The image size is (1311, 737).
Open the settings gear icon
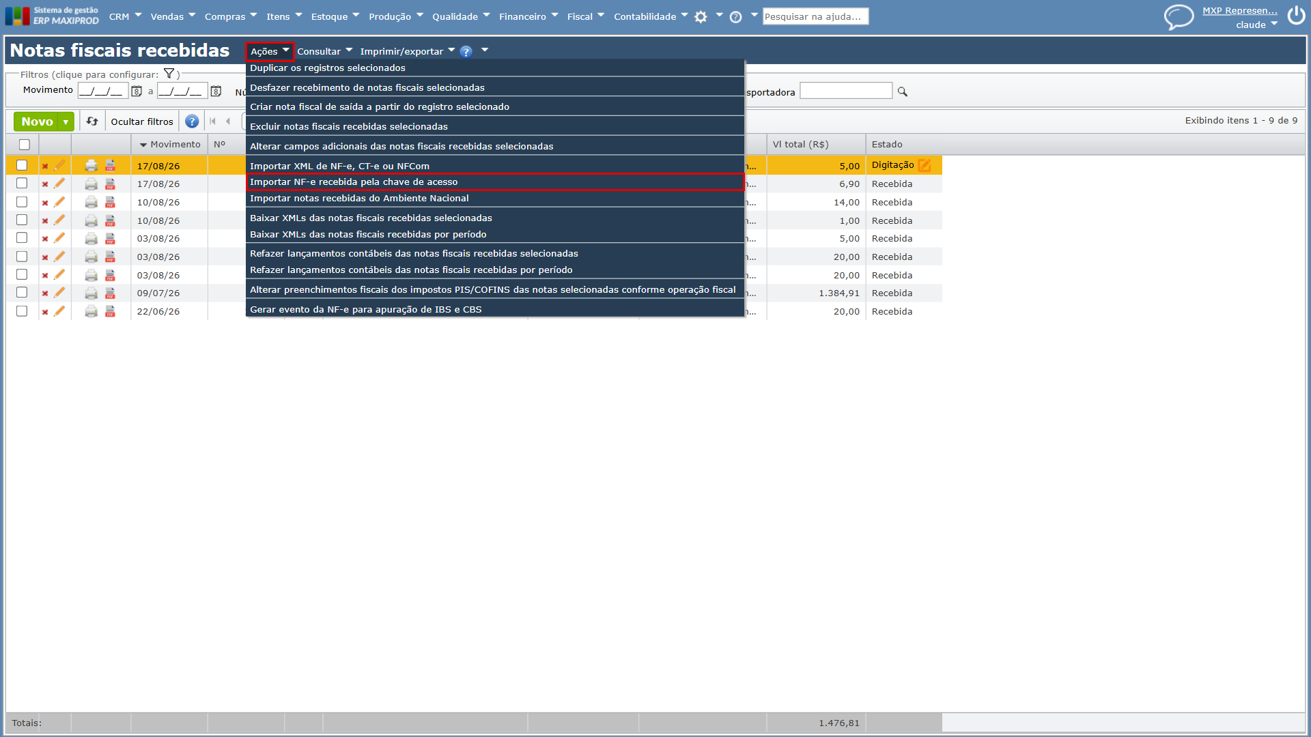click(701, 17)
